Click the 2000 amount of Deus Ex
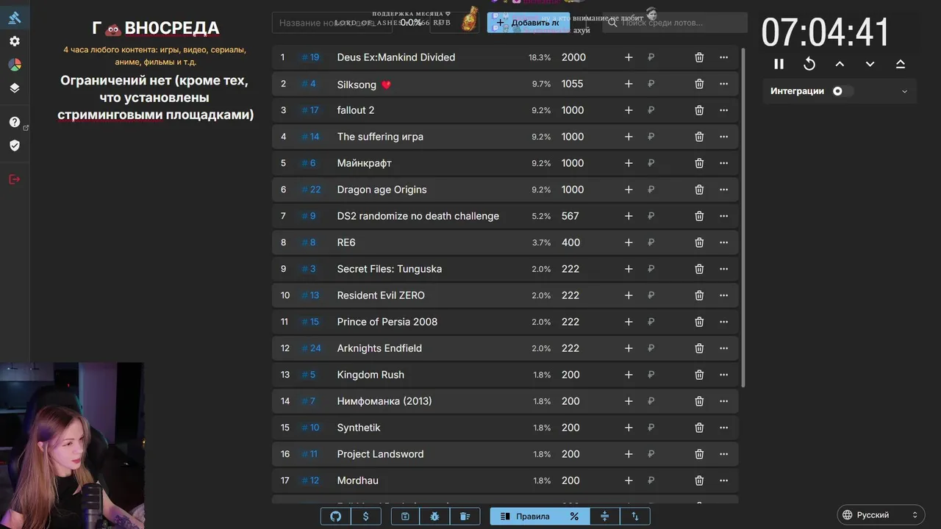This screenshot has height=529, width=941. click(574, 57)
